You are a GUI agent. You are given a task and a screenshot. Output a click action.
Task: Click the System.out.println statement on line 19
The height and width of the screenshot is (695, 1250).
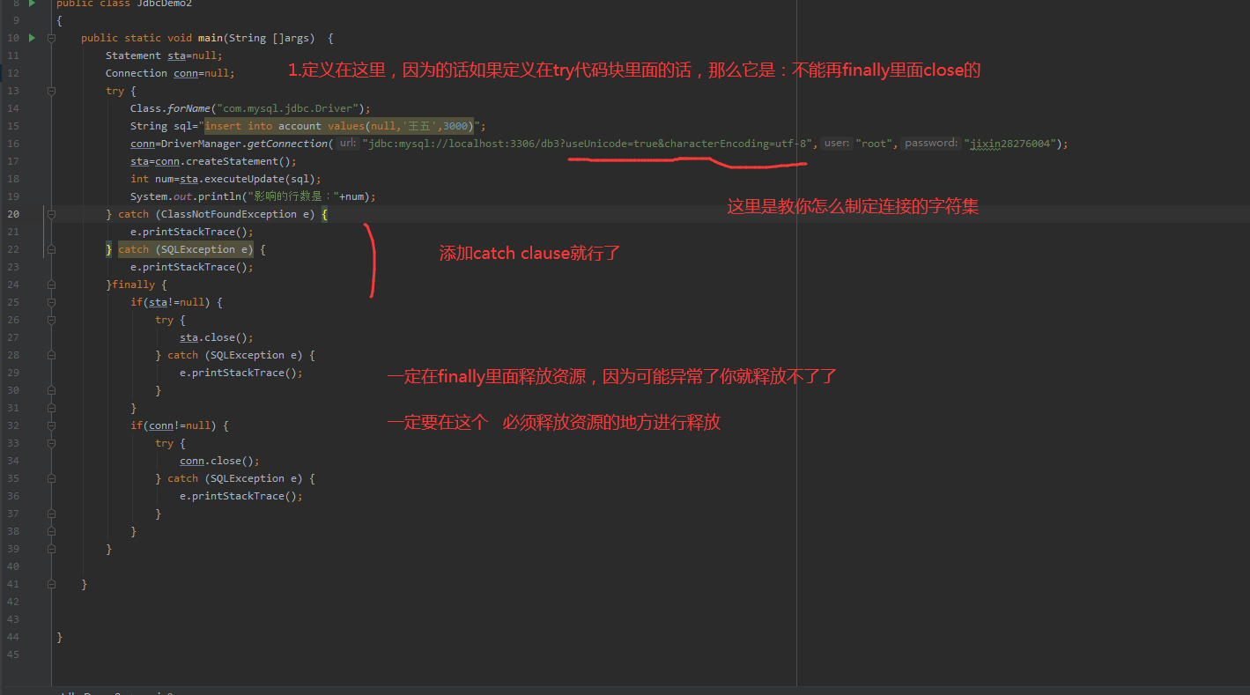point(253,196)
